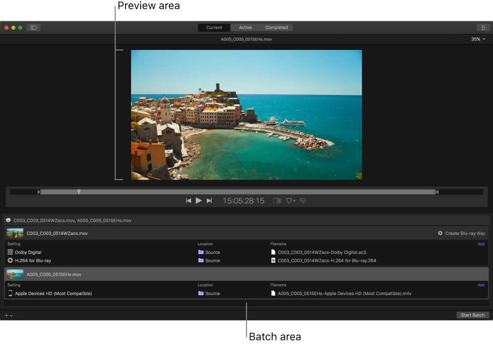Open the add (+) menu at bottom left
Screen dimensions: 493x345
pyautogui.click(x=8, y=315)
